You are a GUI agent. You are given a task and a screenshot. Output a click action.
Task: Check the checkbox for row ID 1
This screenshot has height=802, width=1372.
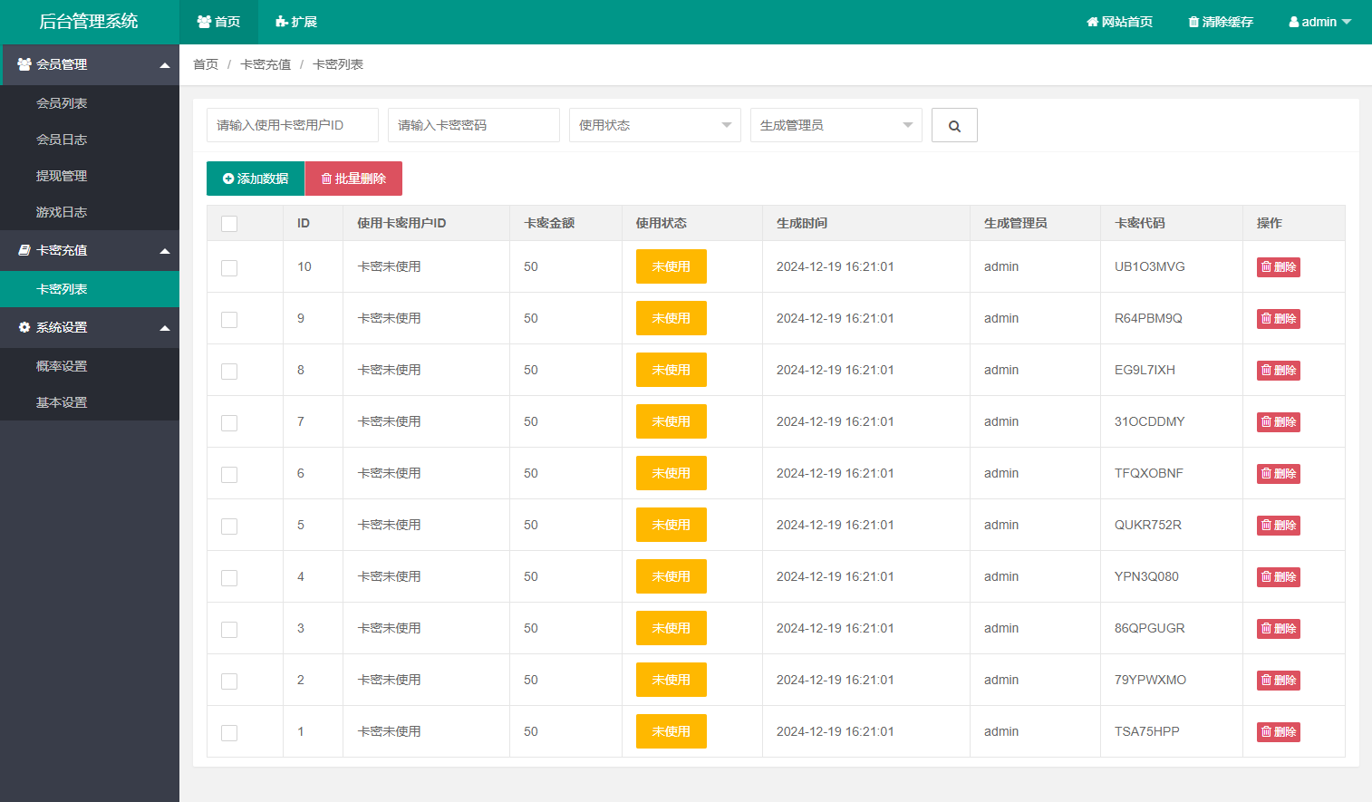(x=228, y=731)
